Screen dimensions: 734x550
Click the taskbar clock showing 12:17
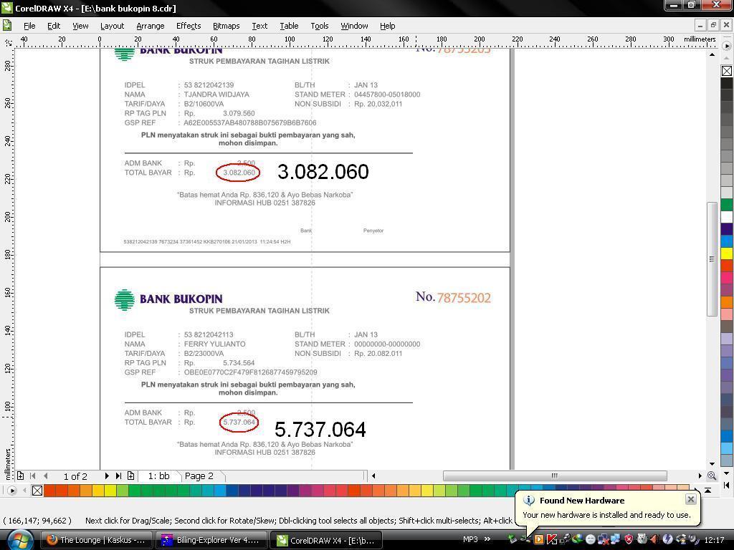(715, 540)
